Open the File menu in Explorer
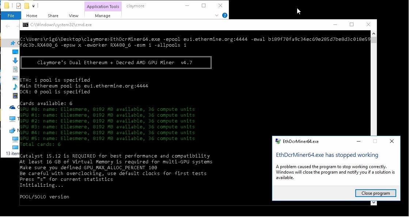The width and height of the screenshot is (409, 217). tap(11, 16)
